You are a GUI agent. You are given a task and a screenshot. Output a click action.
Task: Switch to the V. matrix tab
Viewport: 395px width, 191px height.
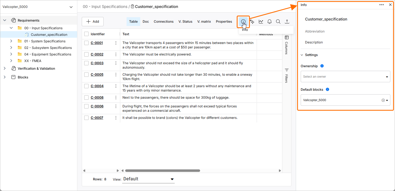(204, 22)
